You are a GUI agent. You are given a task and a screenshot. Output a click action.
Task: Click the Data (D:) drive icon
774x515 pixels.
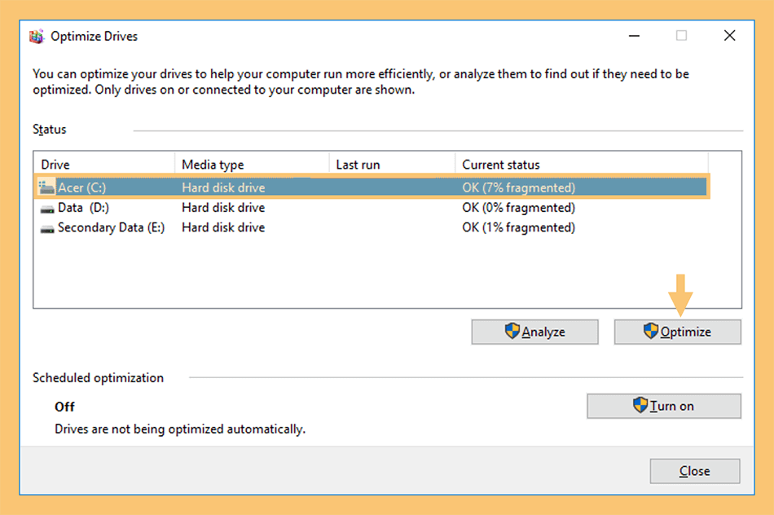[x=47, y=209]
